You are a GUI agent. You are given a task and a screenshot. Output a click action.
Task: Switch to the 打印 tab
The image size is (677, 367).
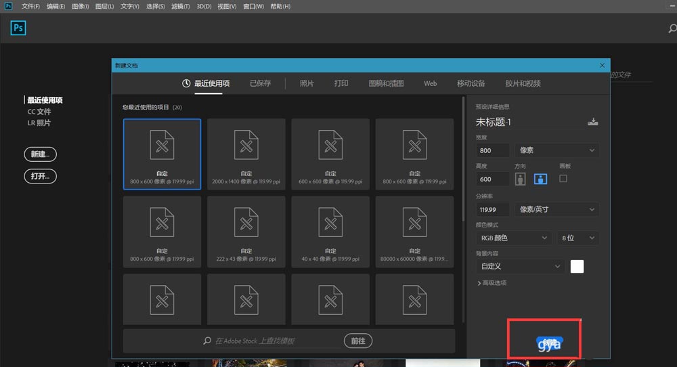point(341,83)
